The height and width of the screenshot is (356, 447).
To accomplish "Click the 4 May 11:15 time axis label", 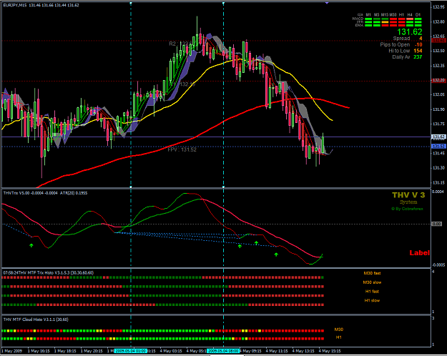I will pyautogui.click(x=277, y=351).
